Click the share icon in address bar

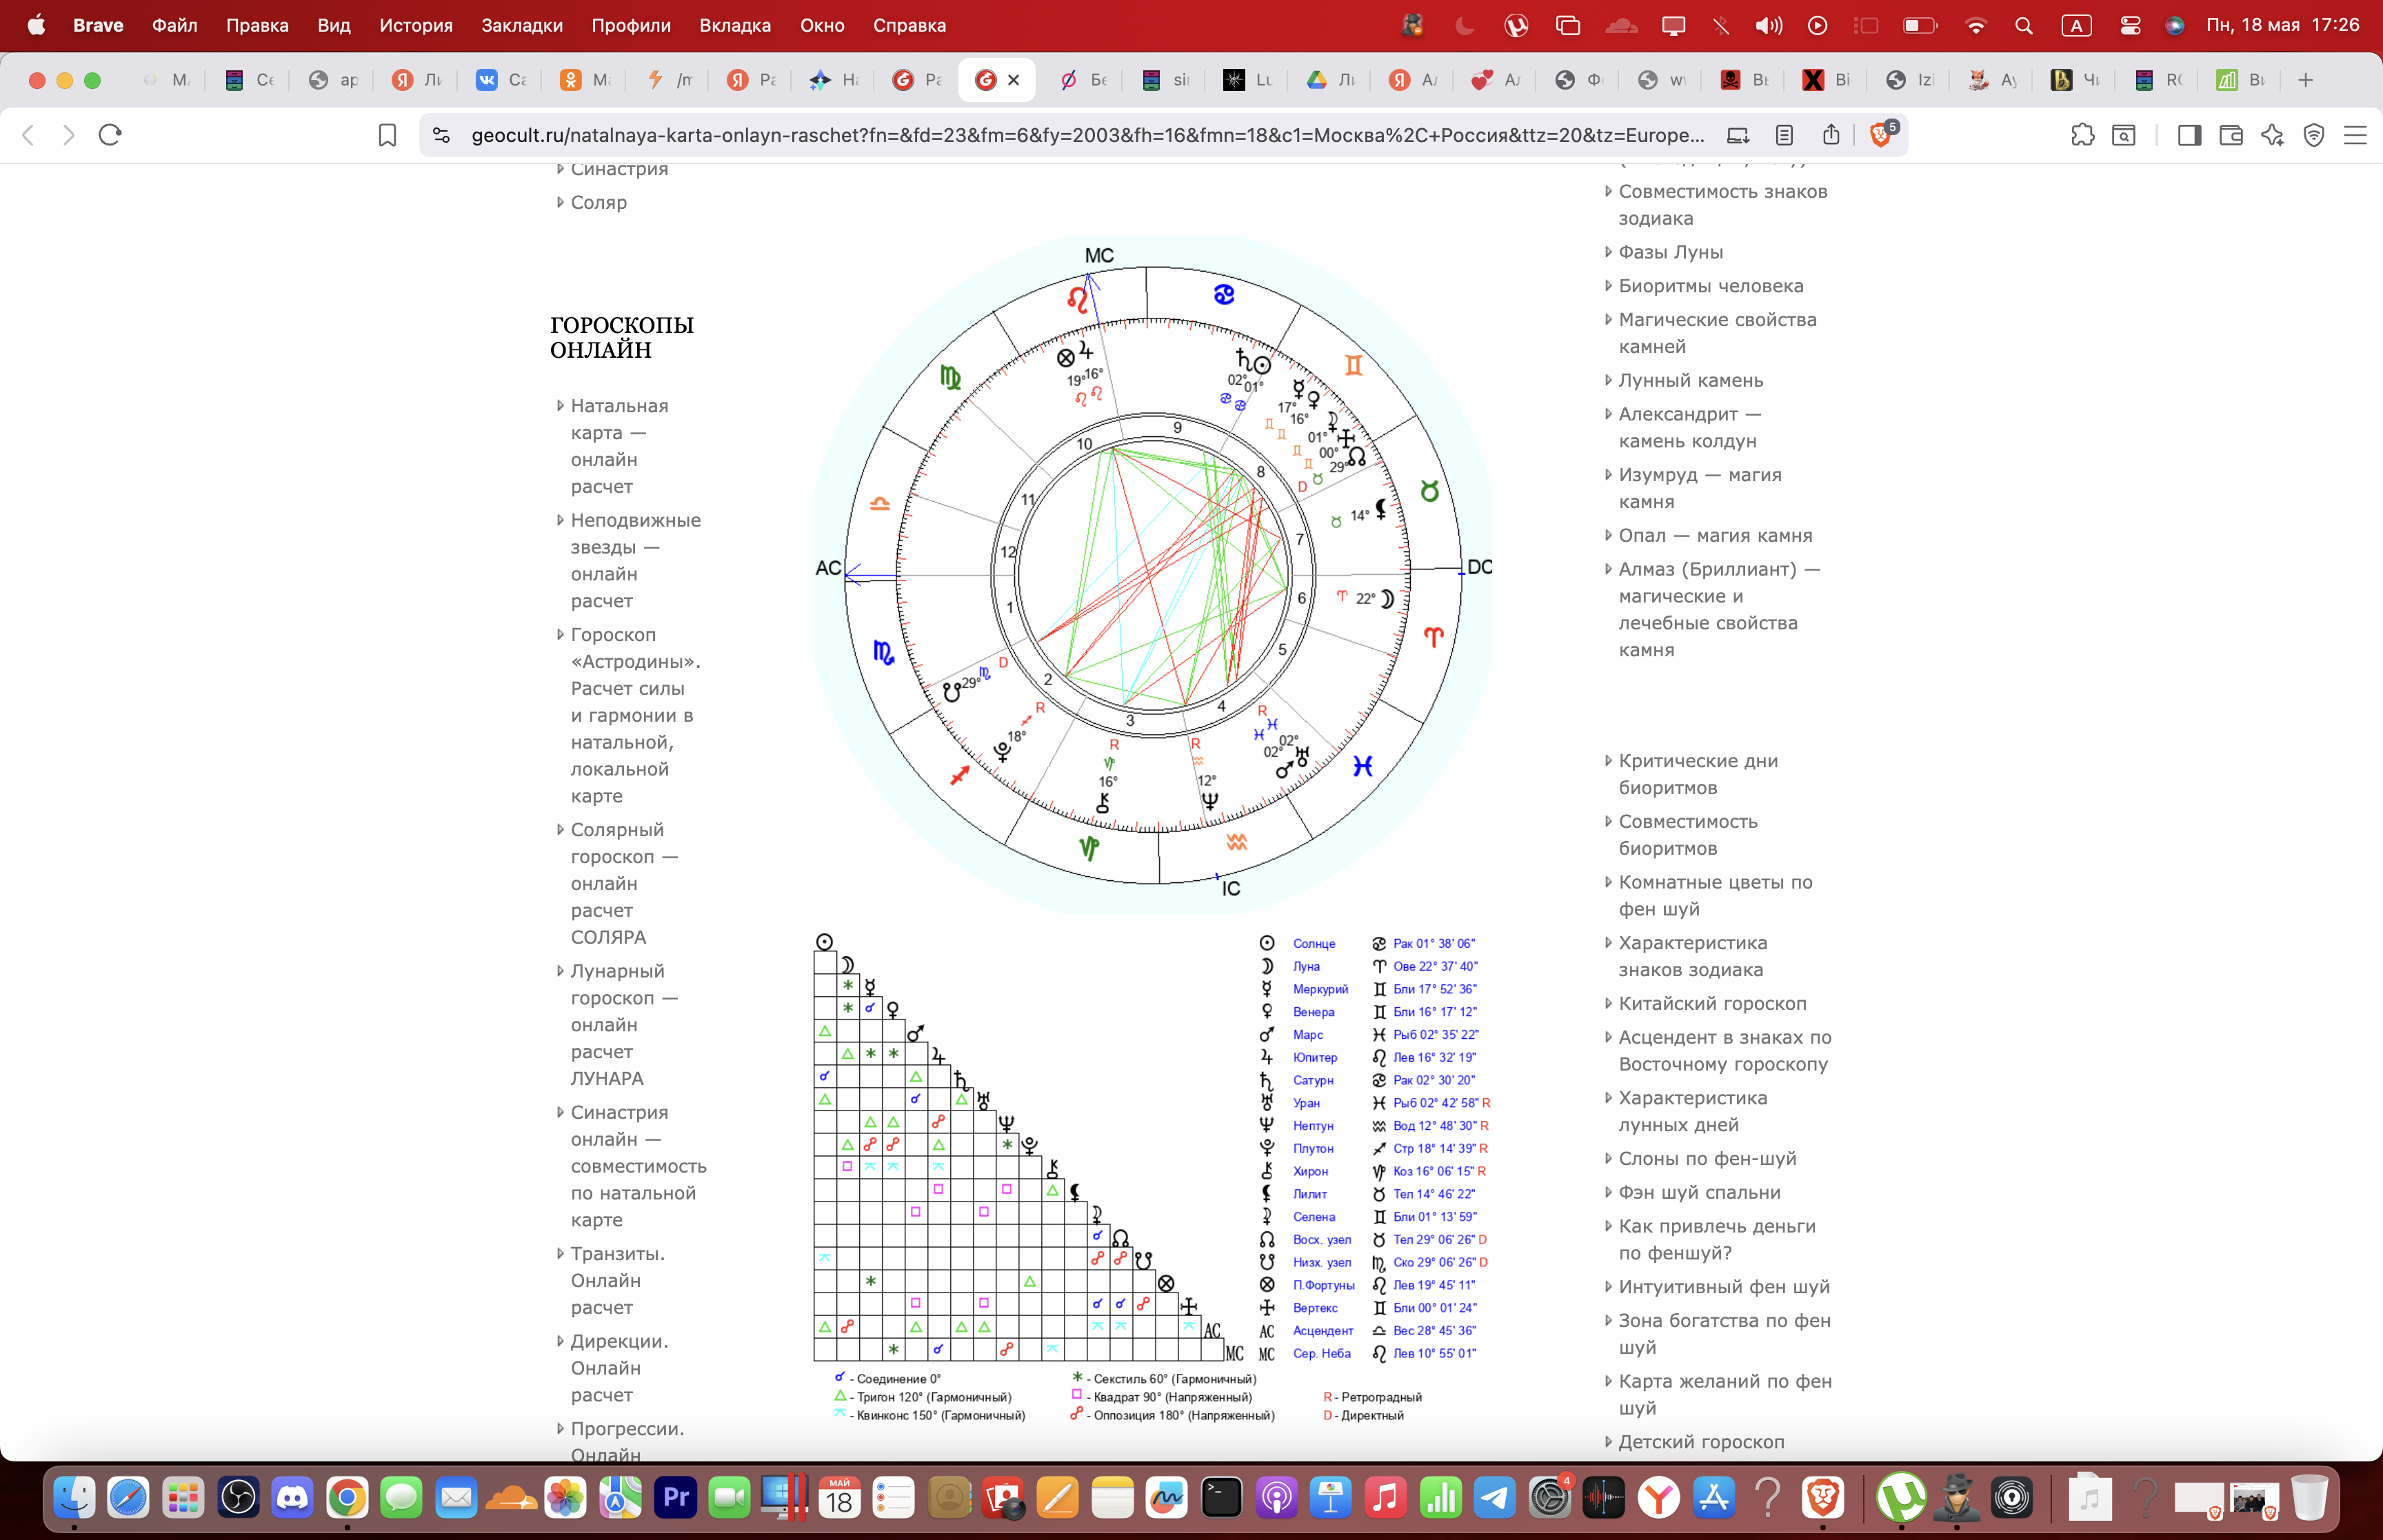click(1831, 134)
